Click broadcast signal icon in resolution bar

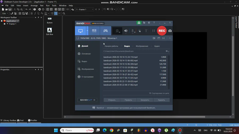click(x=163, y=38)
